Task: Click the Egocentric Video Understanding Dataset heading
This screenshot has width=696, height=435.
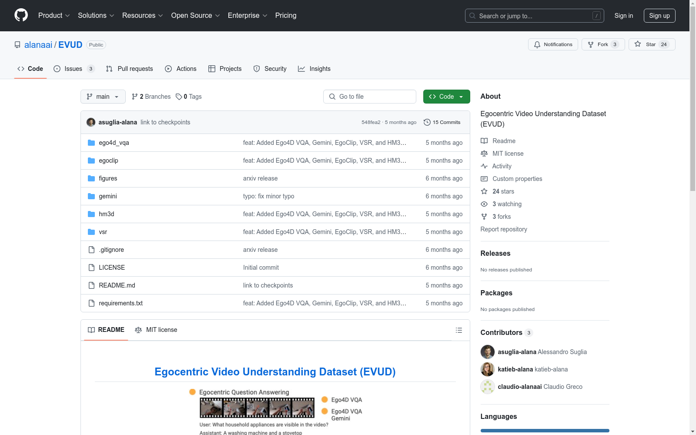Action: point(275,372)
